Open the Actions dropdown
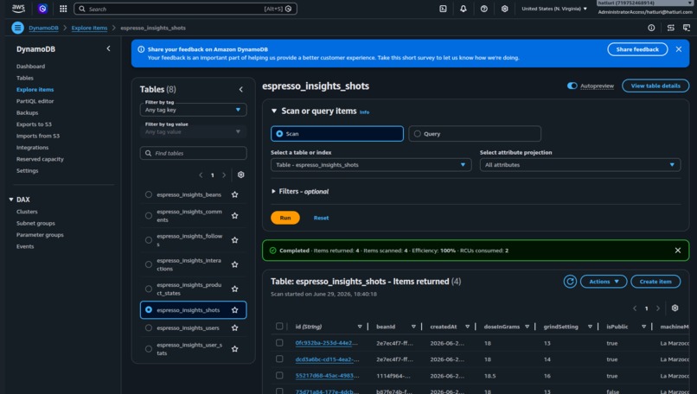This screenshot has width=697, height=394. tap(604, 281)
